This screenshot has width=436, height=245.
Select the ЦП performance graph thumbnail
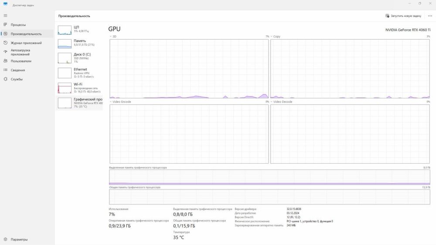[65, 30]
